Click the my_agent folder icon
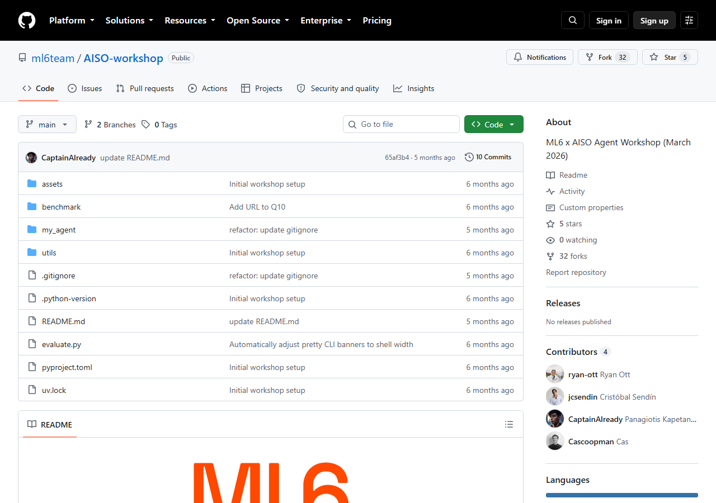This screenshot has width=716, height=503. 32,230
